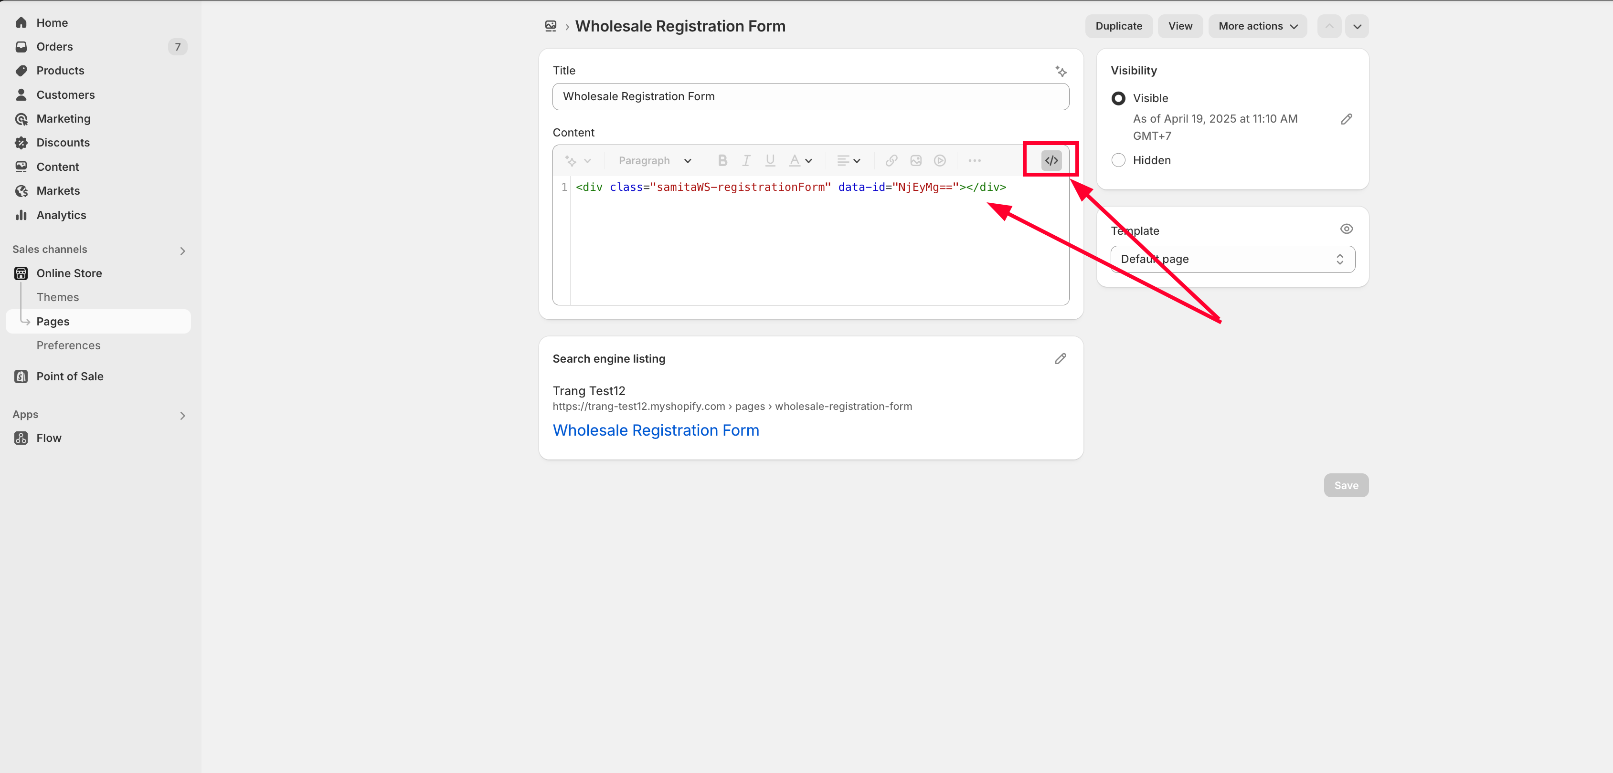Click the AI sparkle icon beside Title
1613x773 pixels.
point(1060,72)
